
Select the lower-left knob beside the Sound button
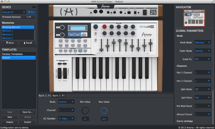pyautogui.click(x=62, y=35)
